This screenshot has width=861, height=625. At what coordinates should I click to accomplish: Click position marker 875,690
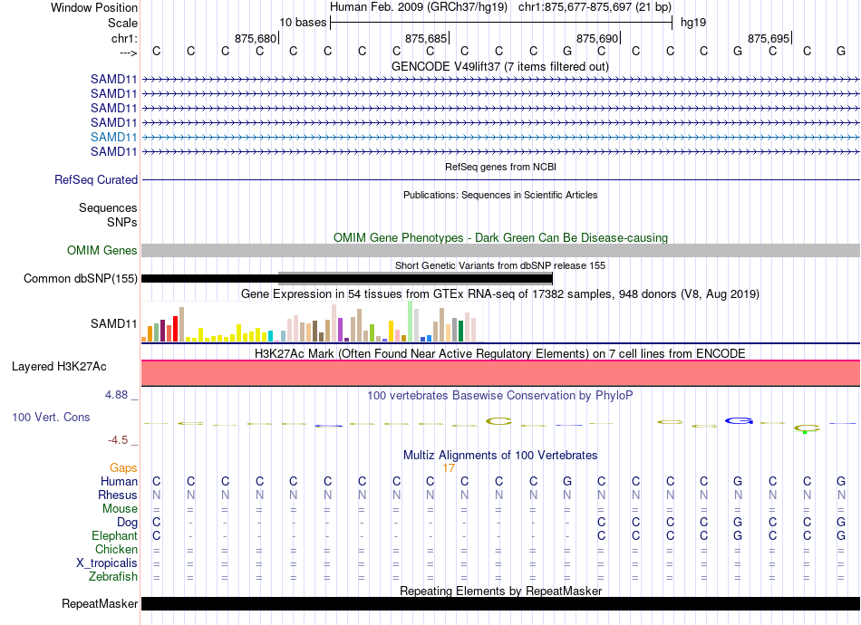coord(597,38)
